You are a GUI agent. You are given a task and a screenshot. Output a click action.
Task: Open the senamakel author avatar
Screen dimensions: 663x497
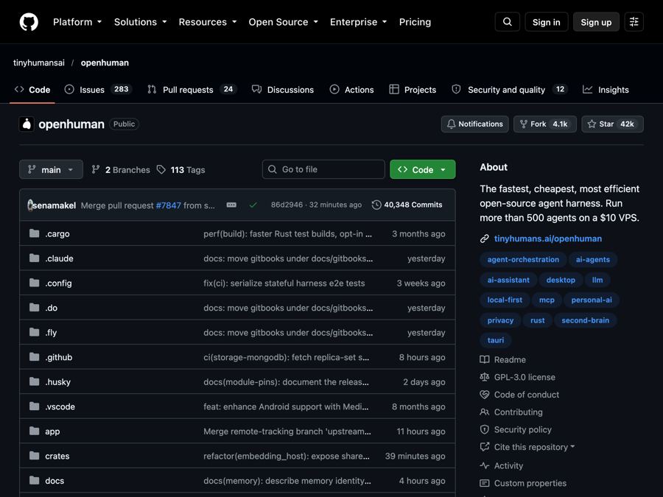point(30,205)
